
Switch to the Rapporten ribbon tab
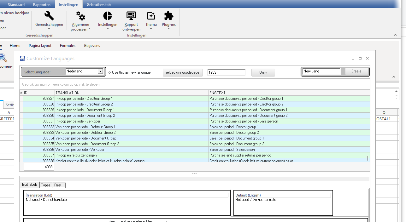pyautogui.click(x=42, y=4)
